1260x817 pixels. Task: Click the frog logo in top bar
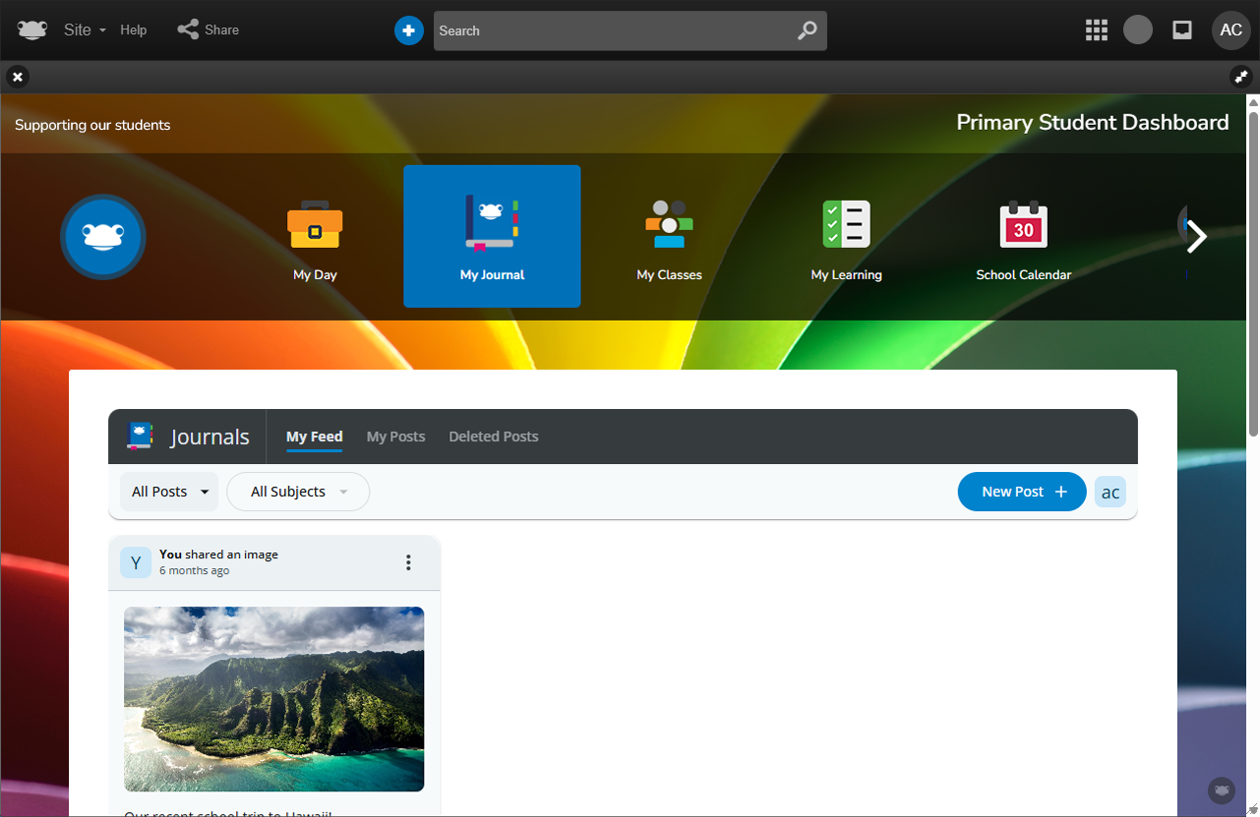(x=32, y=30)
